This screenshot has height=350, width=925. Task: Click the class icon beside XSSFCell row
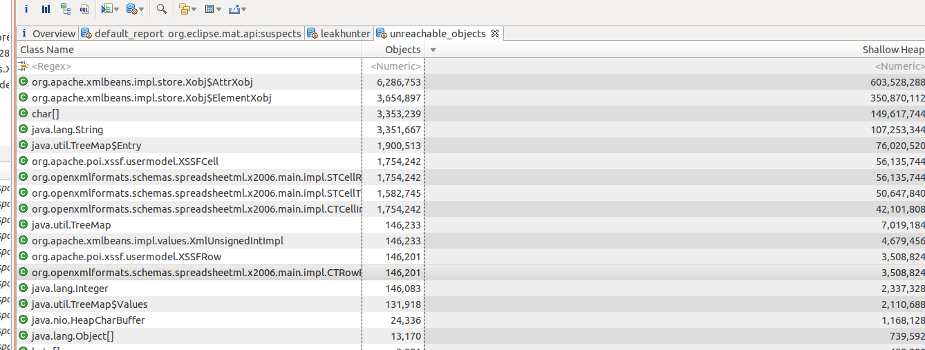tap(23, 161)
